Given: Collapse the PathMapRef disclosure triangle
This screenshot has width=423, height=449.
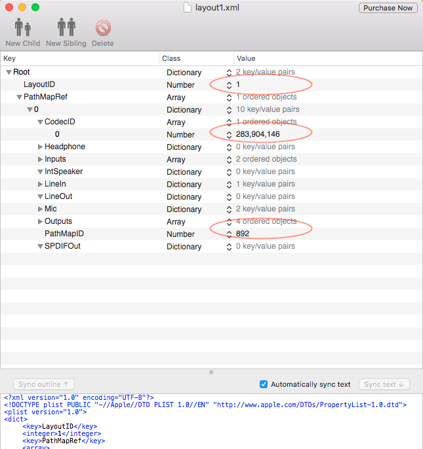Looking at the screenshot, I should (19, 98).
